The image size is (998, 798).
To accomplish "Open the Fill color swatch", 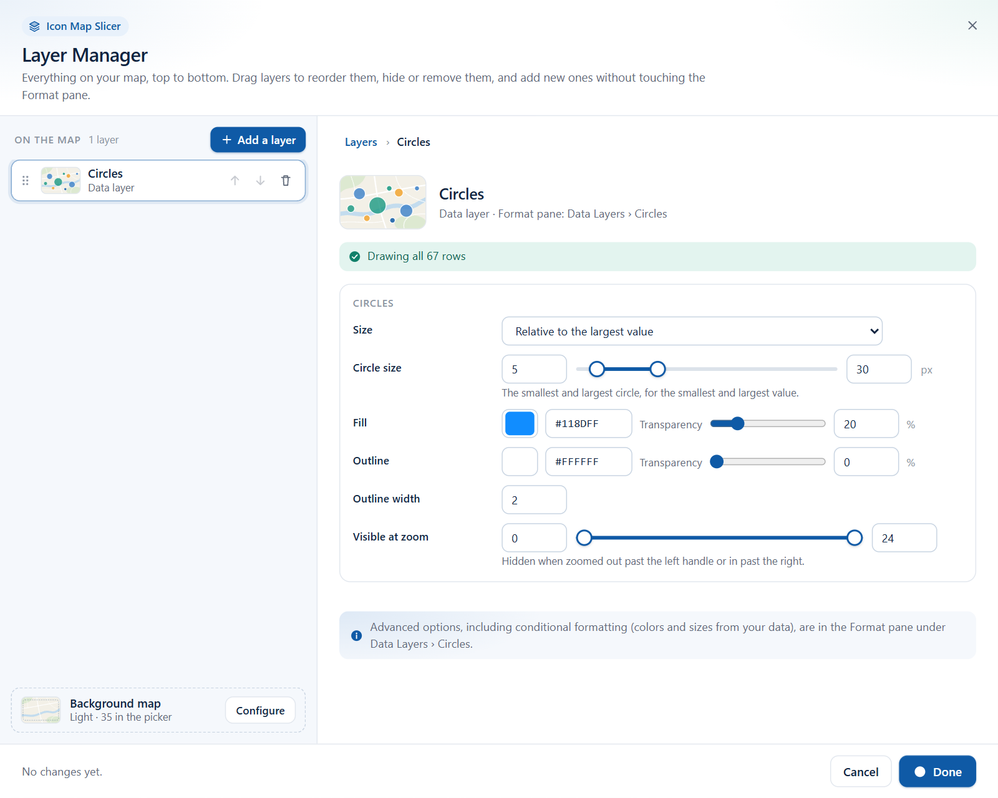I will coord(520,424).
